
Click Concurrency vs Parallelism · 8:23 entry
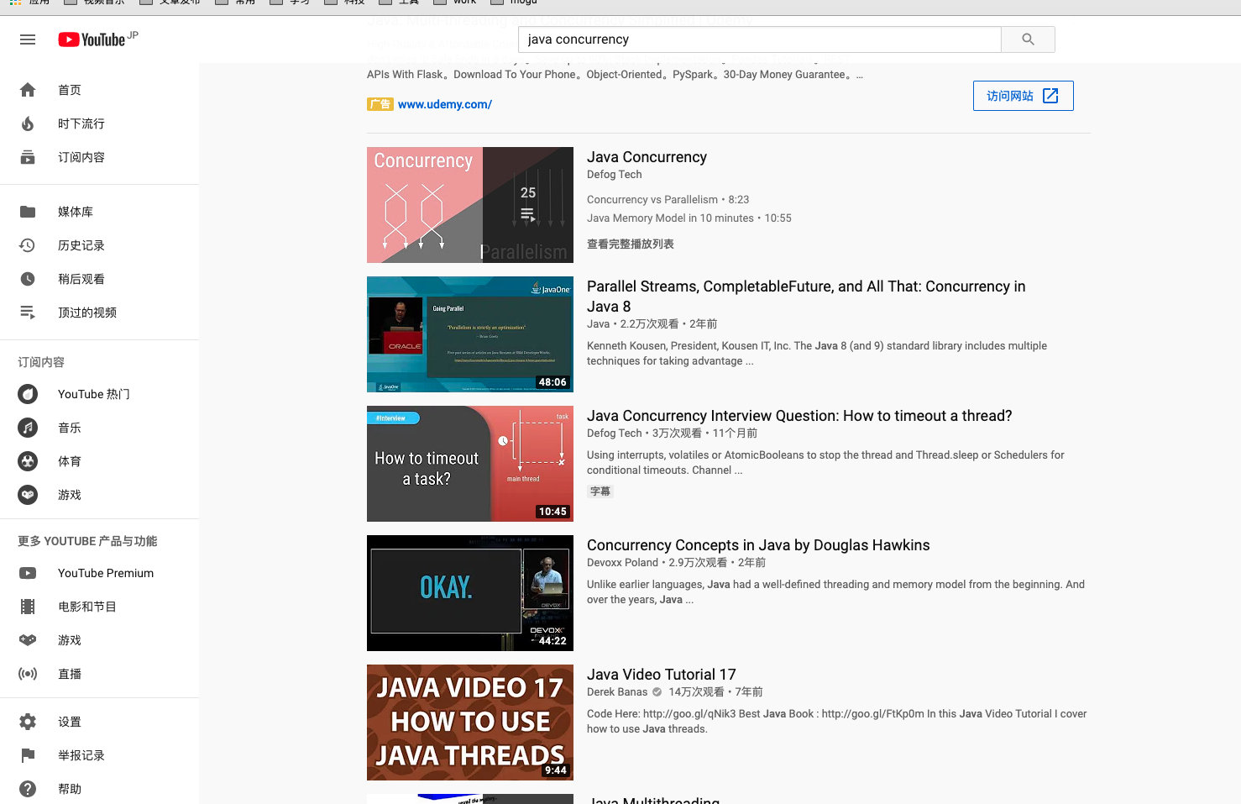668,200
